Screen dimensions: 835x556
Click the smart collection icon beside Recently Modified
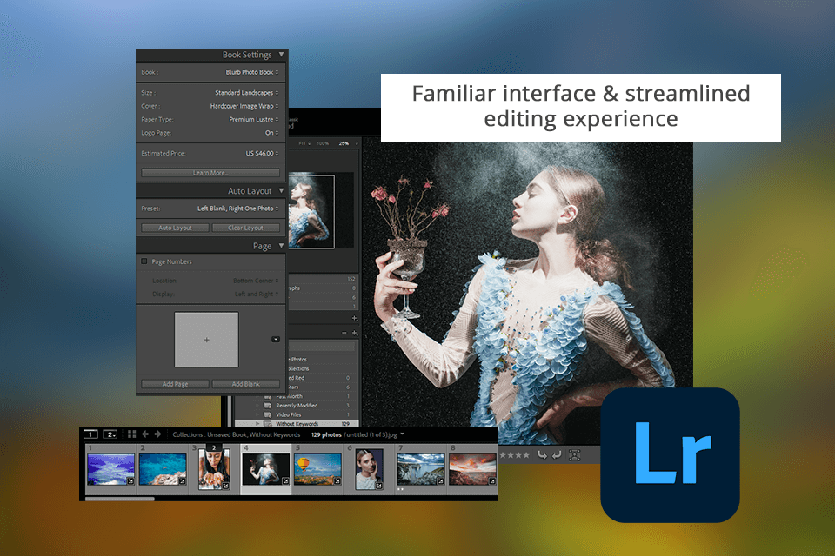[x=268, y=406]
